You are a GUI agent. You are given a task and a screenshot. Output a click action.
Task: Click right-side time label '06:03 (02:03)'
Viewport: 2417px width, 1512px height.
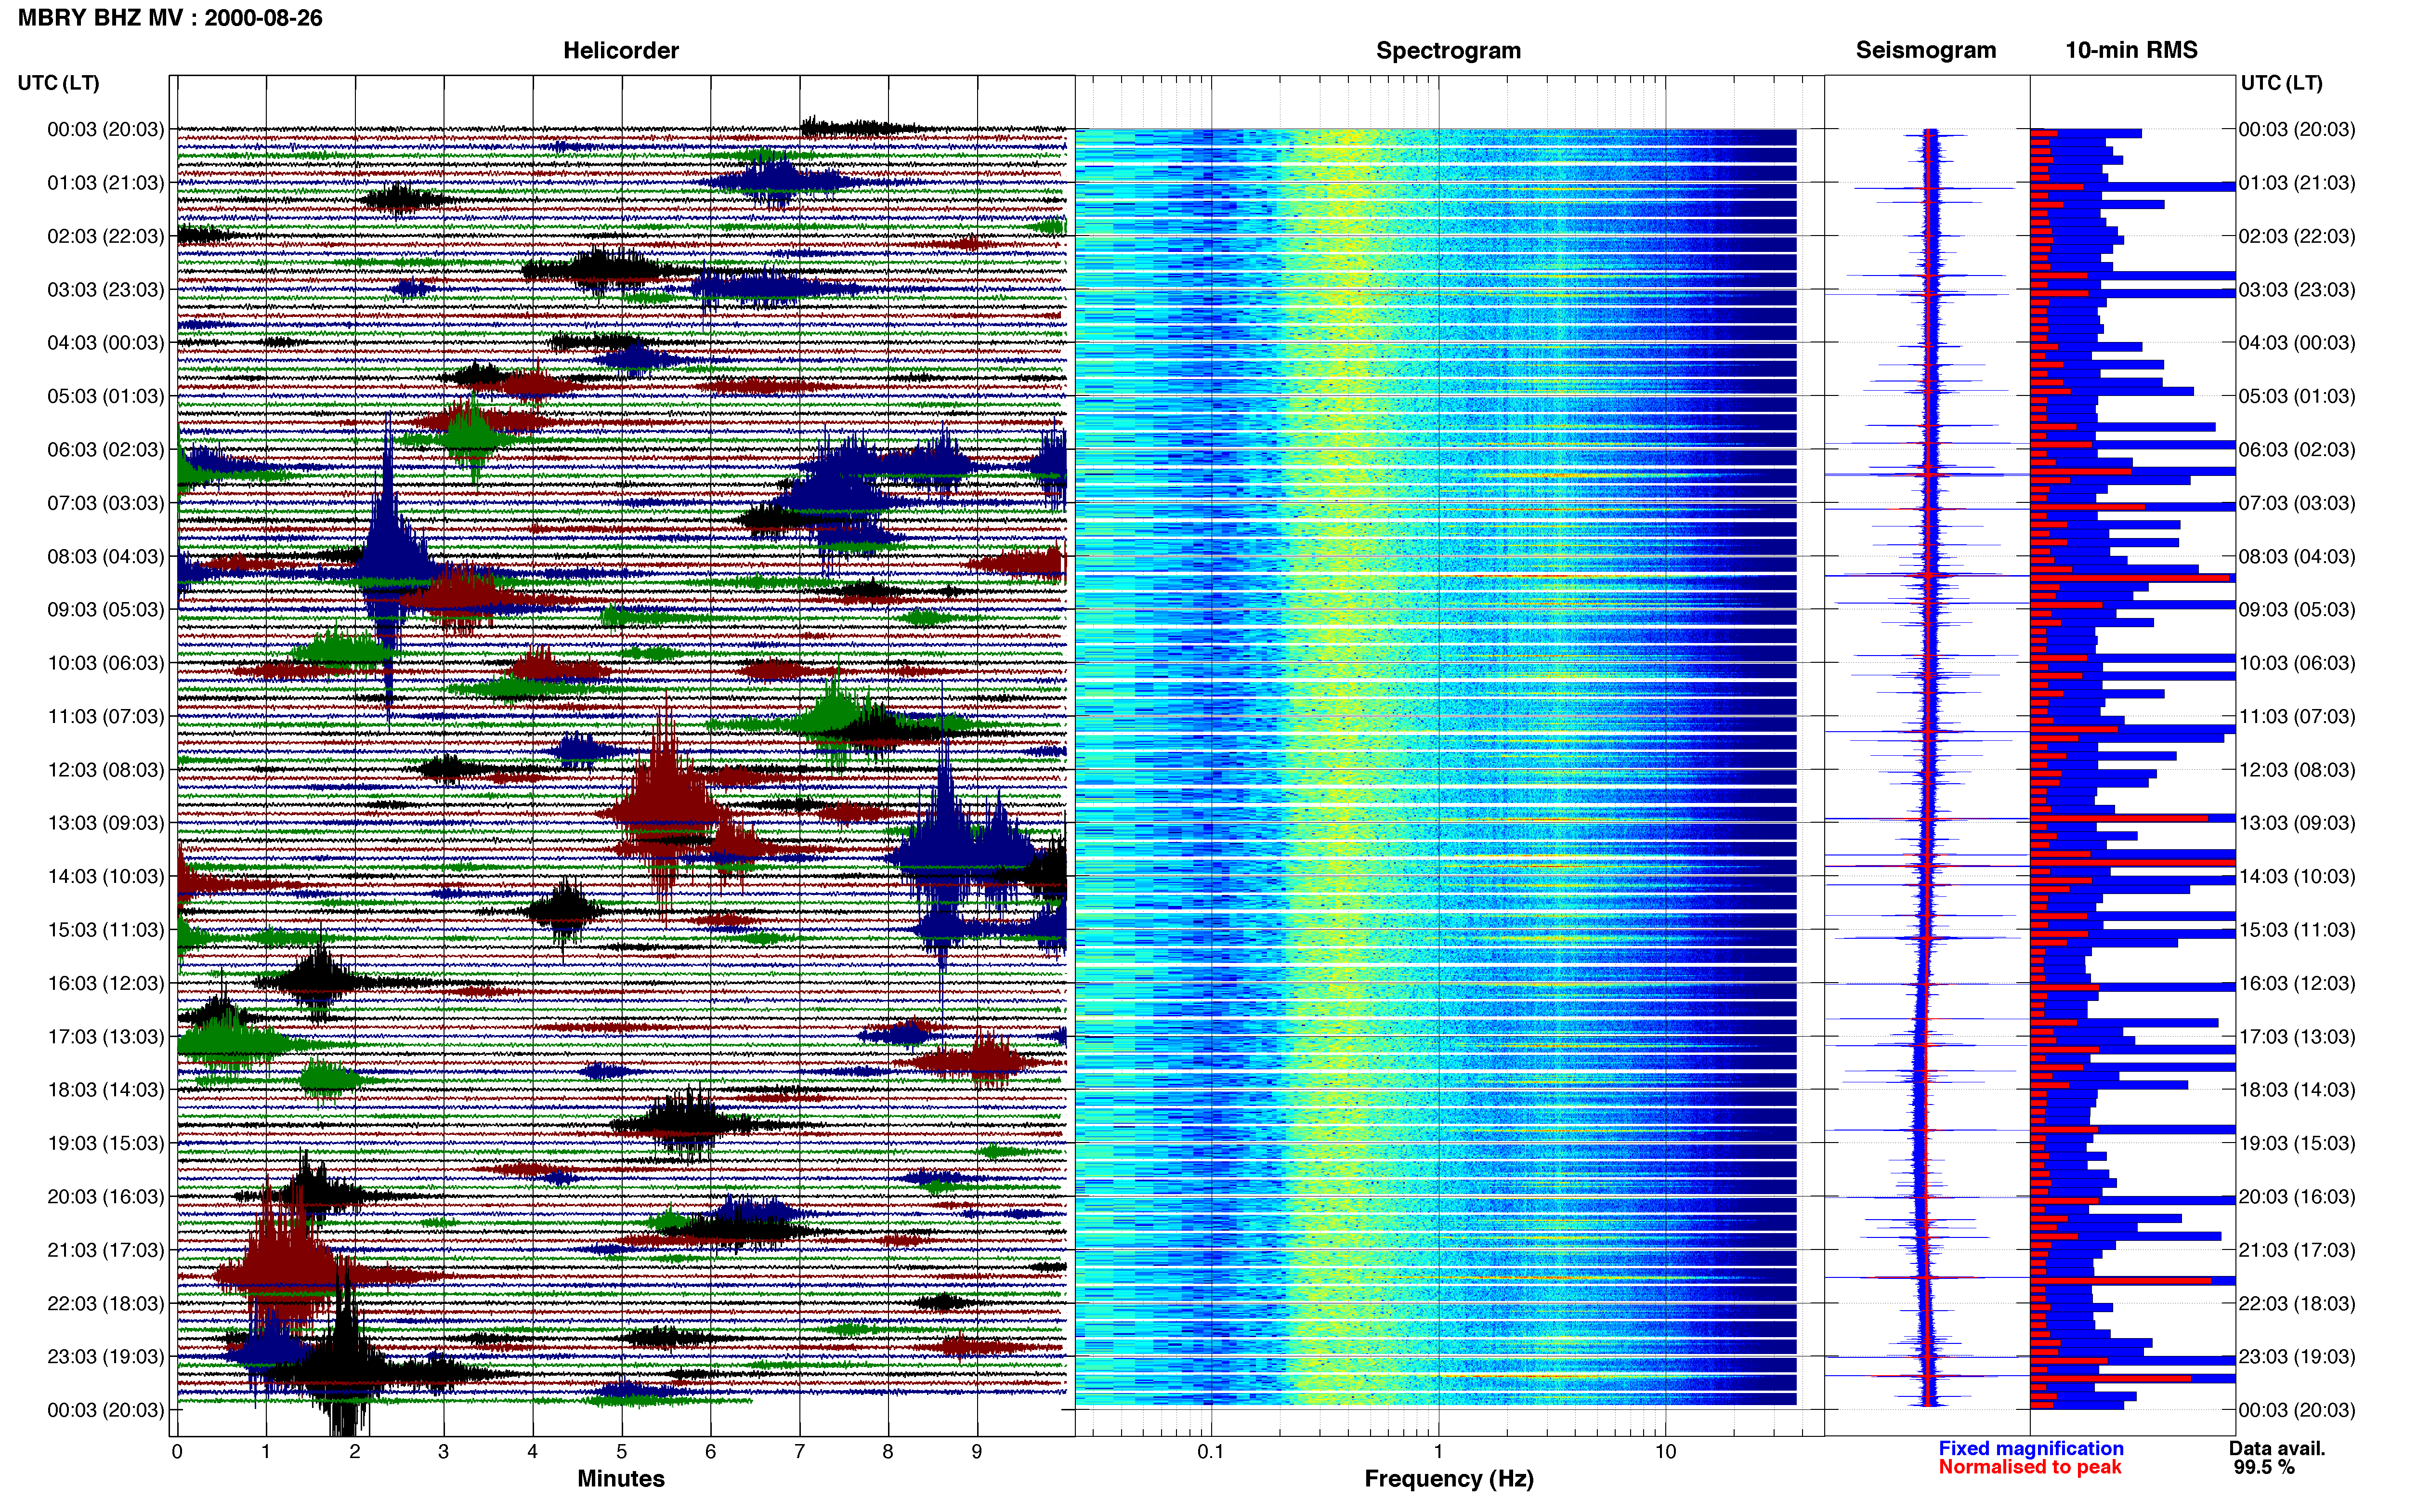click(x=2297, y=450)
